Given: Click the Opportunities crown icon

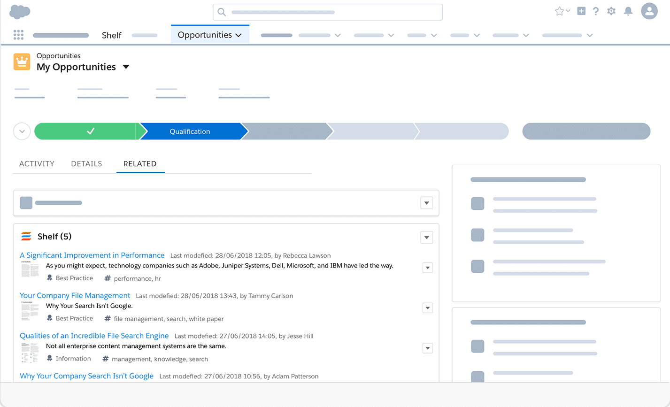Looking at the screenshot, I should point(22,62).
